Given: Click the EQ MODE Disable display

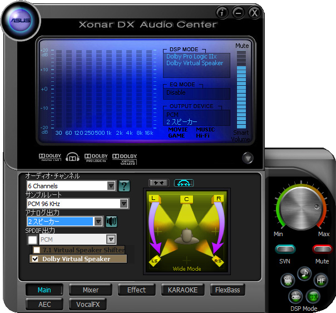Looking at the screenshot, I should pyautogui.click(x=196, y=94).
